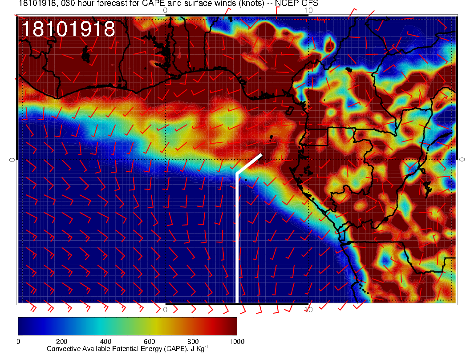This screenshot has height=363, width=470.
Task: Click the 0 longitude label below map
Action: tap(165, 310)
